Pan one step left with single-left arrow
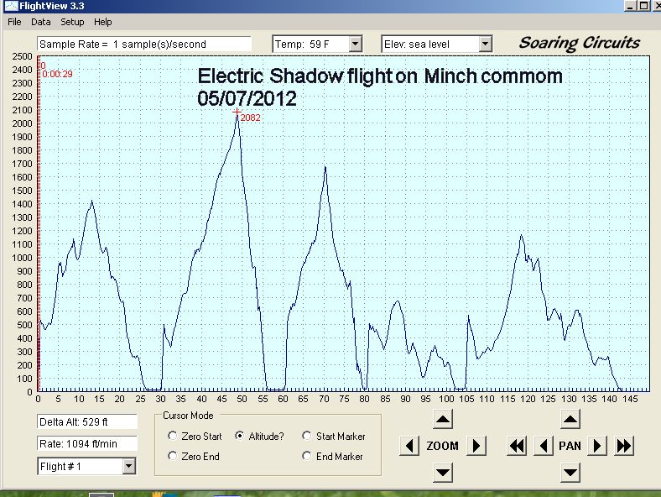Viewport: 661px width, 497px height. click(544, 446)
